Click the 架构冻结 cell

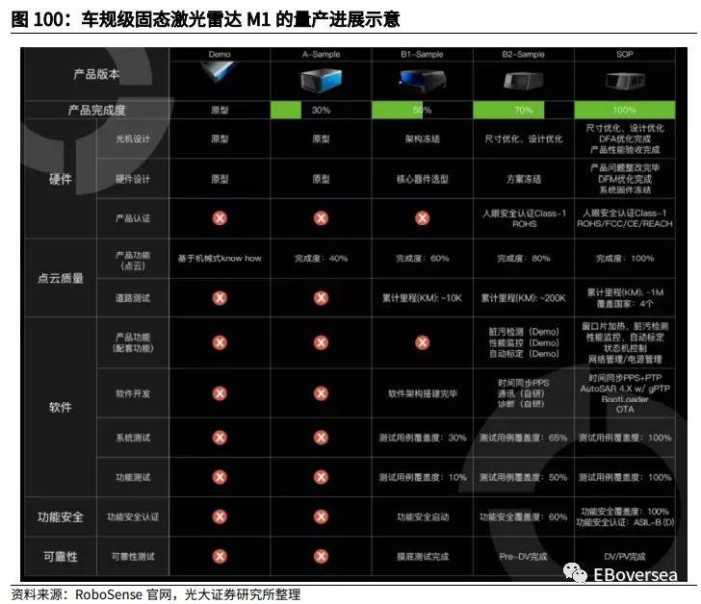(x=423, y=138)
